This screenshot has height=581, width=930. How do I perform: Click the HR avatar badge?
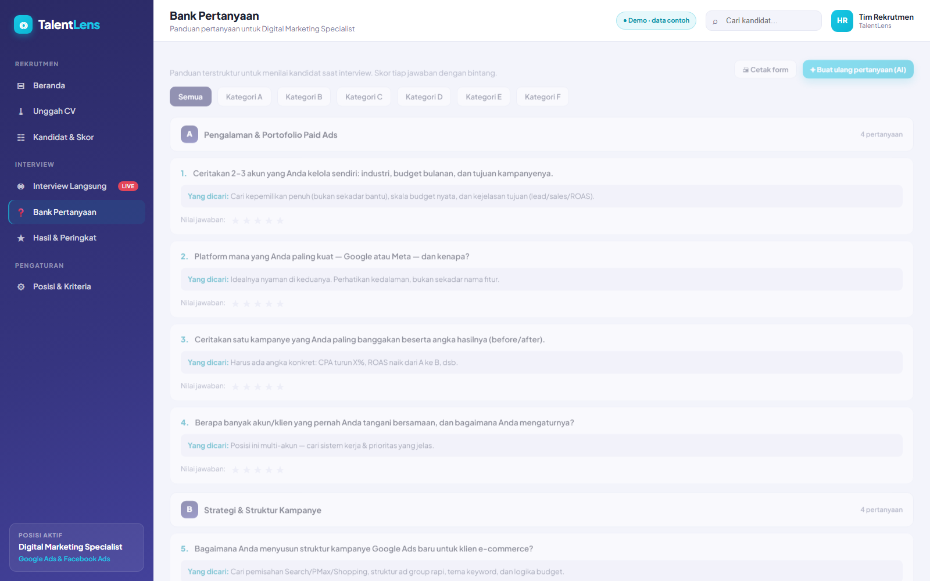[x=842, y=21]
